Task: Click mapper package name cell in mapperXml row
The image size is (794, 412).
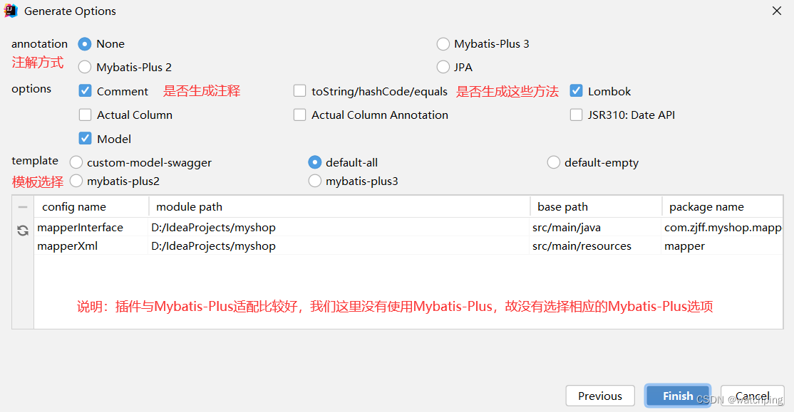Action: tap(722, 245)
